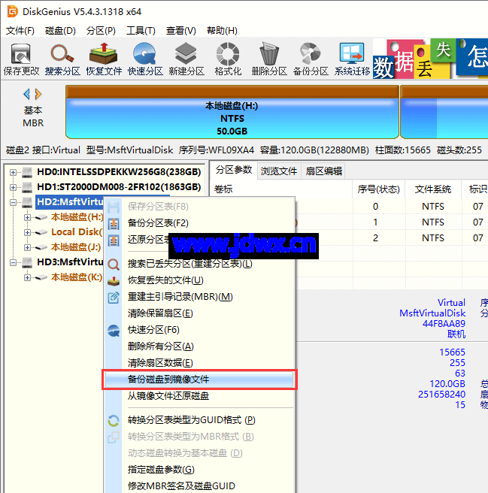Select 重建主引导记录(MBR) entry
Image resolution: width=488 pixels, height=493 pixels.
point(199,297)
